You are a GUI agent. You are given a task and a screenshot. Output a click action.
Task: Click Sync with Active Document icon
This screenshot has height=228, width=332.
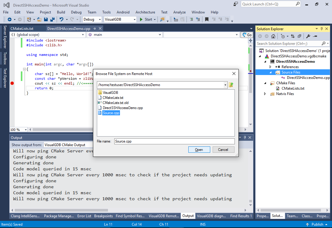(x=293, y=36)
